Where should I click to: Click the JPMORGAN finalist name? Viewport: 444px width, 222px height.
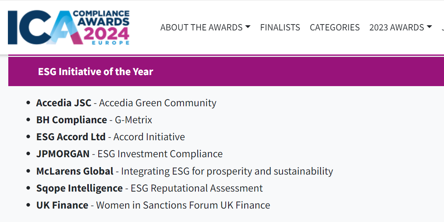[x=63, y=154]
